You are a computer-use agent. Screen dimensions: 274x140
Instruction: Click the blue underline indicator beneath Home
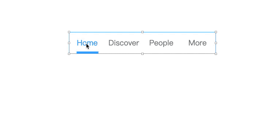(x=88, y=52)
